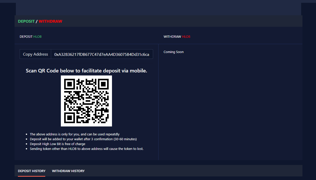316x180 pixels.
Task: Click the deposit QR code image
Action: click(86, 101)
